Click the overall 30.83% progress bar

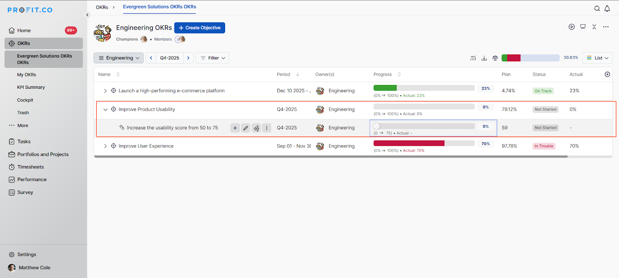point(530,58)
